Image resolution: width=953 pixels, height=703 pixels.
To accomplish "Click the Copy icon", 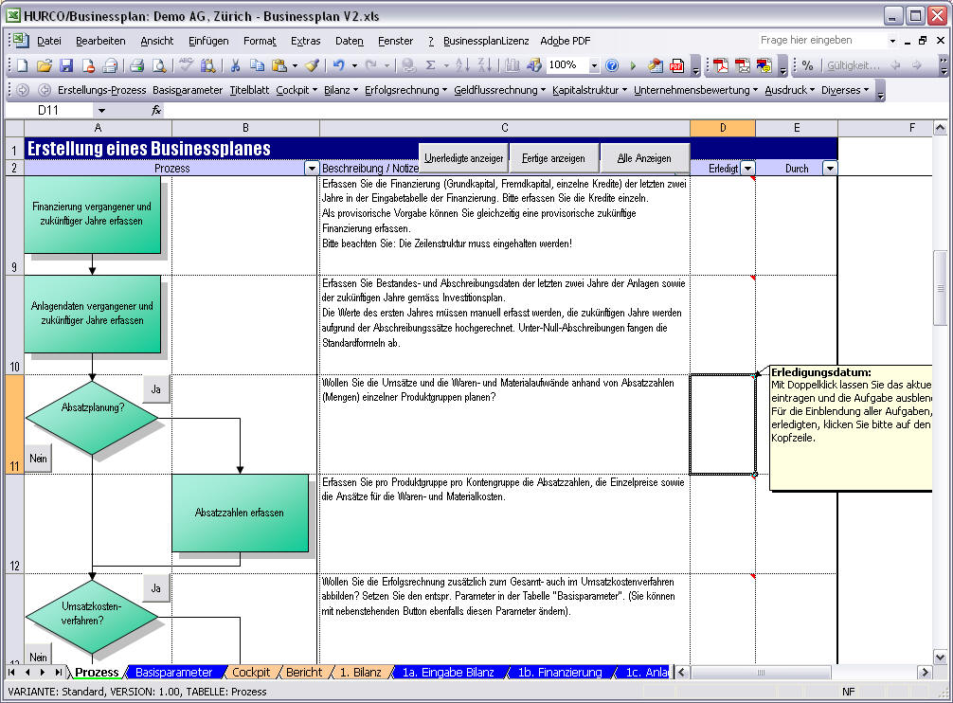I will (257, 65).
